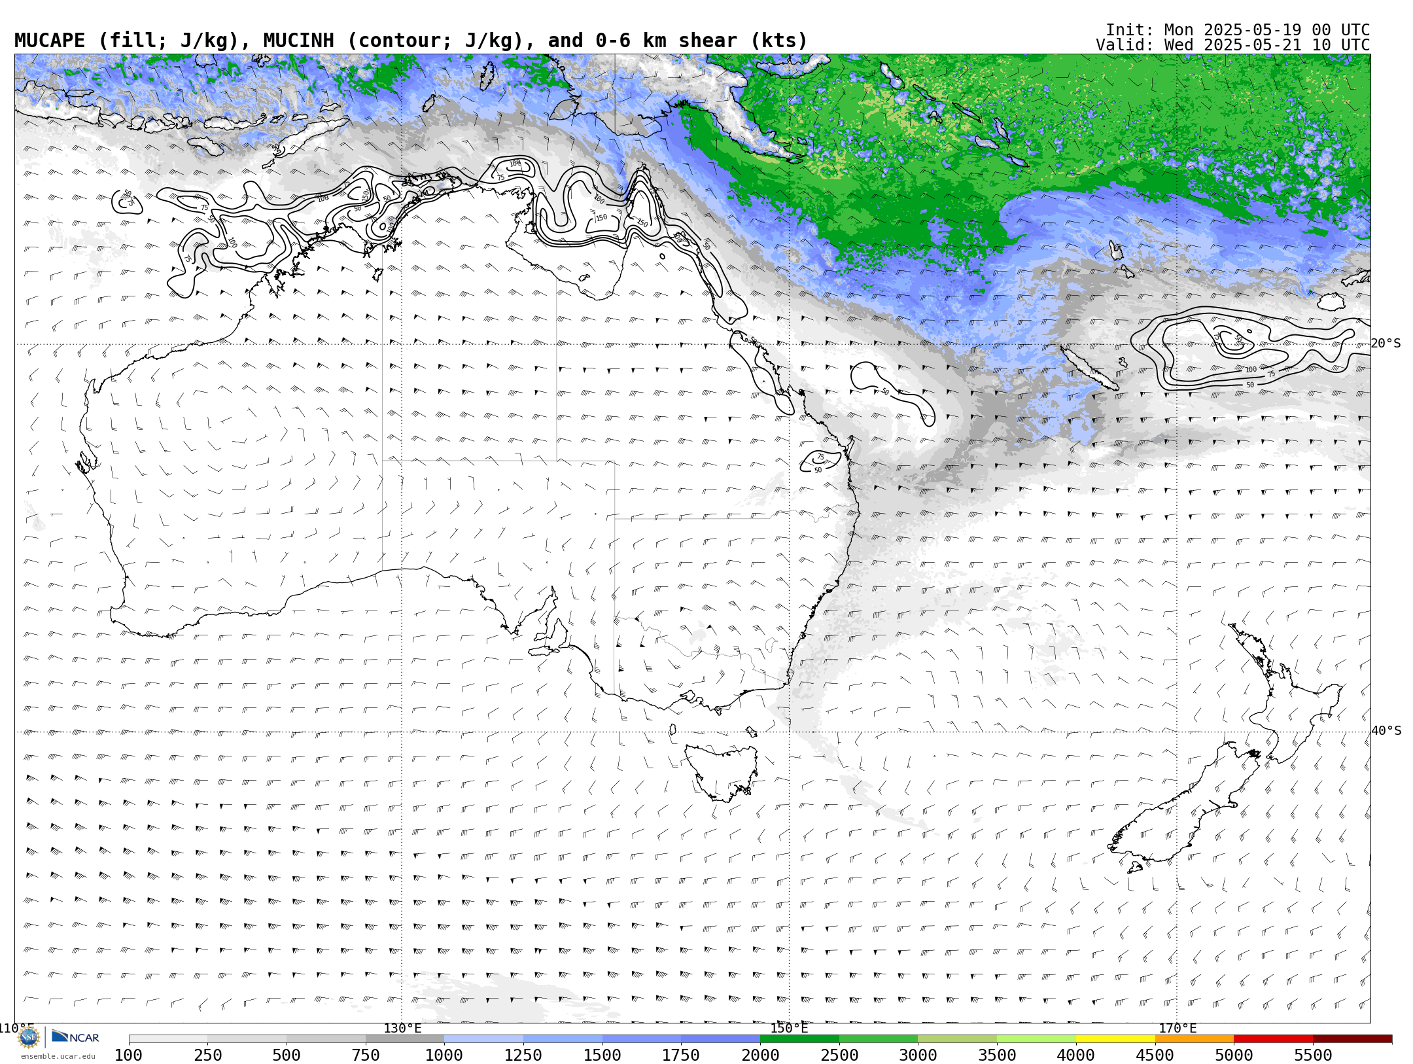Screen dimensions: 1413x1064
Task: Click the colorbar label '100'
Action: click(128, 1055)
